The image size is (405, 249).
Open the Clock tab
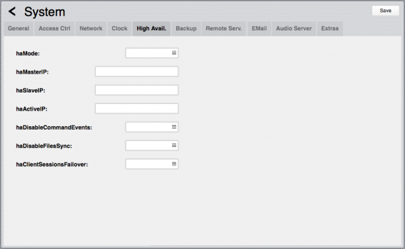119,28
